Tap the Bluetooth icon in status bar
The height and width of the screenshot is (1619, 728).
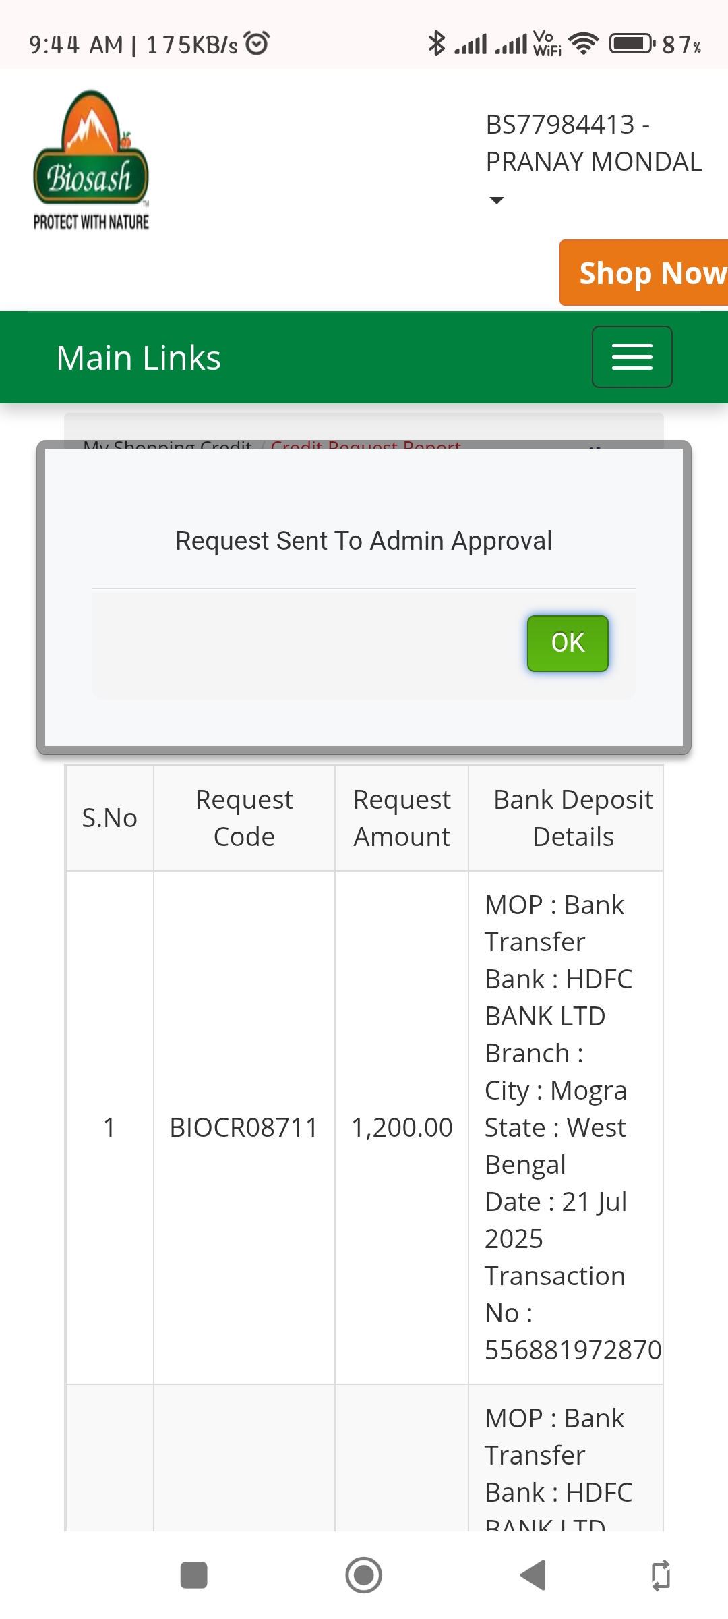437,44
